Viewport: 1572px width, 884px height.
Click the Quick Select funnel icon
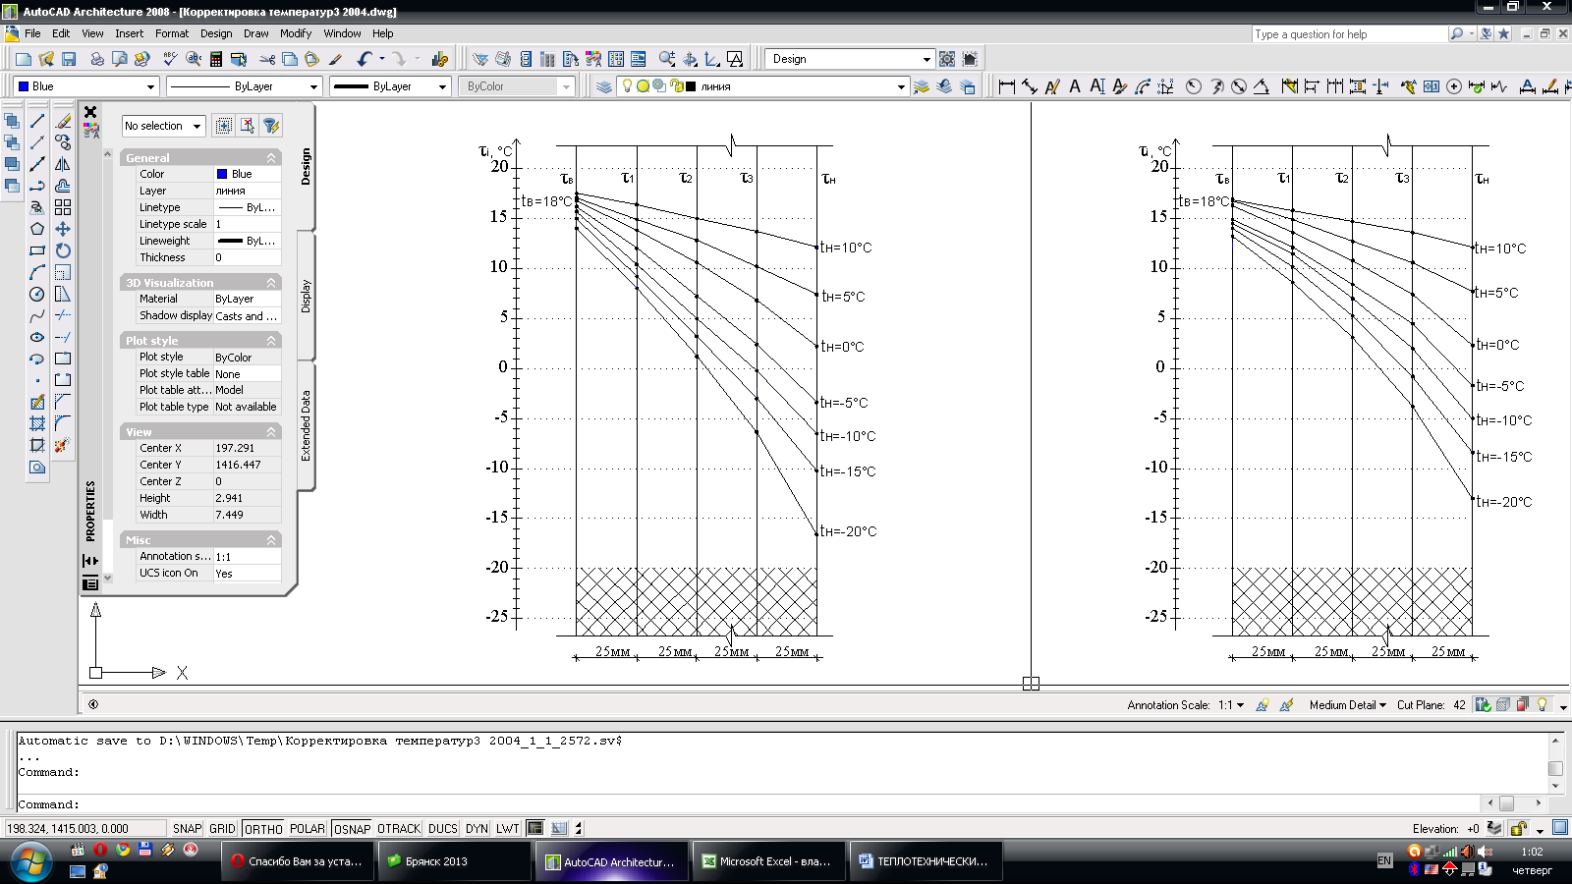pyautogui.click(x=271, y=126)
